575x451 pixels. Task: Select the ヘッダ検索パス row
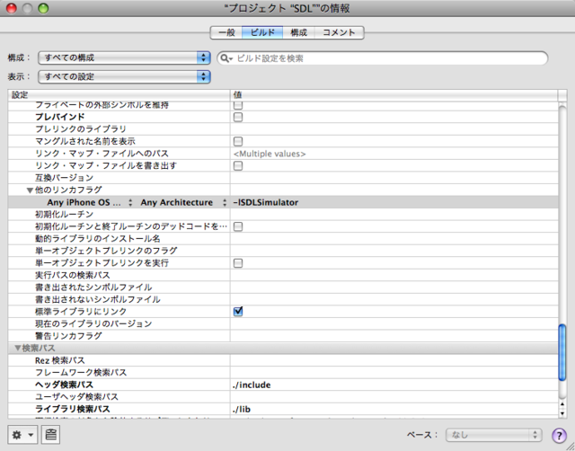283,385
